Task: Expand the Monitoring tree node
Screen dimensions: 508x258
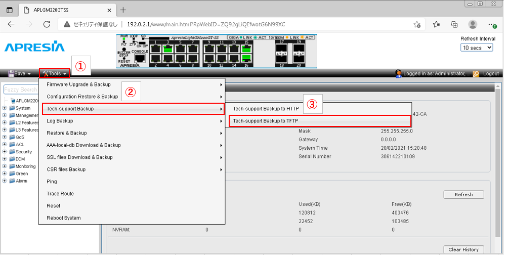Action: 5,166
